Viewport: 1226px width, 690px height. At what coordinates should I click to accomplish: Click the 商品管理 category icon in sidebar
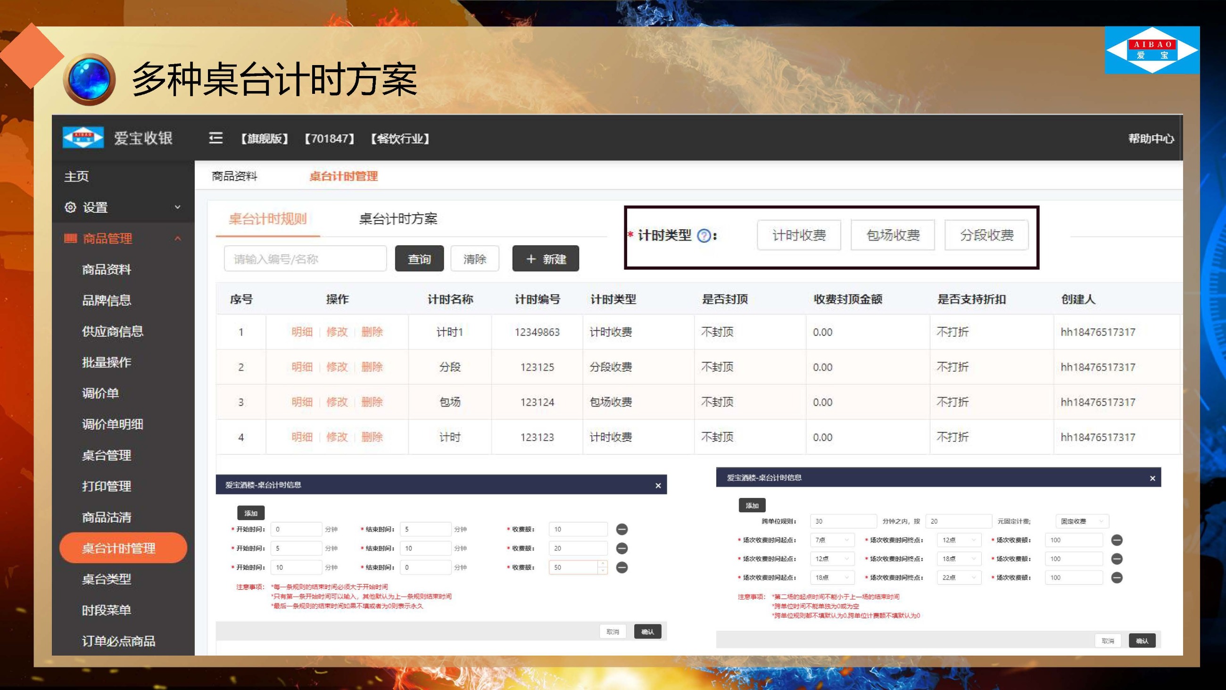click(69, 239)
